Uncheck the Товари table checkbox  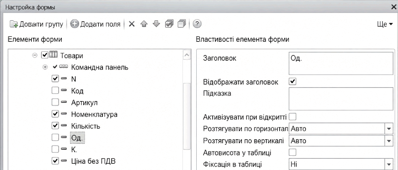[x=45, y=55]
